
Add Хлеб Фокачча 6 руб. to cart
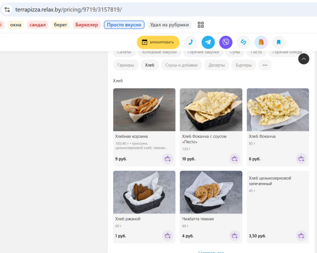tap(301, 159)
